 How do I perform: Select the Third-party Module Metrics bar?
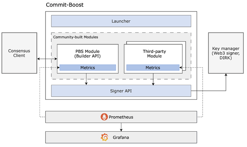153,68
